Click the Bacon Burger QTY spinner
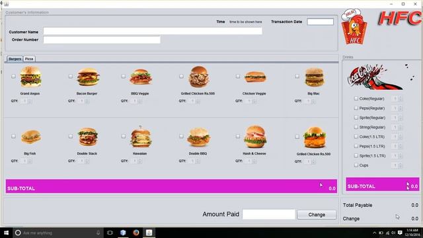 click(x=83, y=101)
